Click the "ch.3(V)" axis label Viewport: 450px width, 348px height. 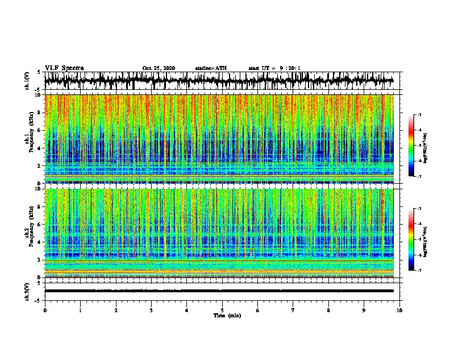click(27, 292)
